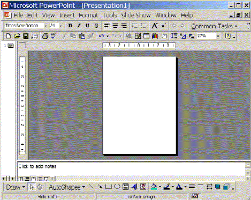Save the presentation with floppy disk icon
The height and width of the screenshot is (200, 251).
coord(26,36)
